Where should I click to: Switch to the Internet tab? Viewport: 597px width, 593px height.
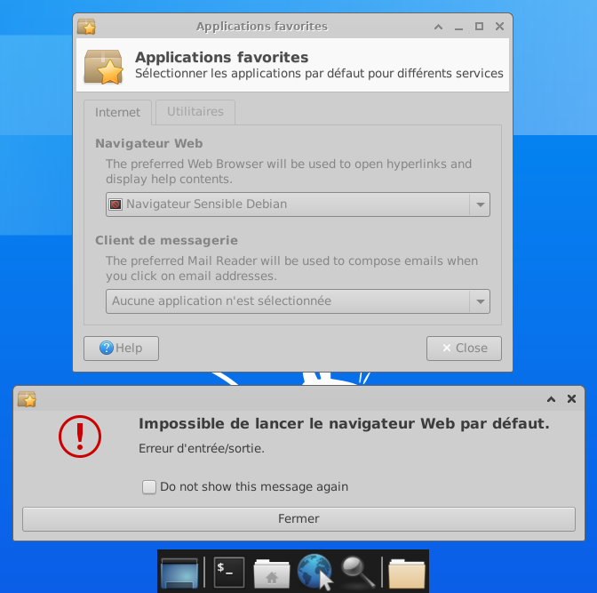click(x=117, y=112)
